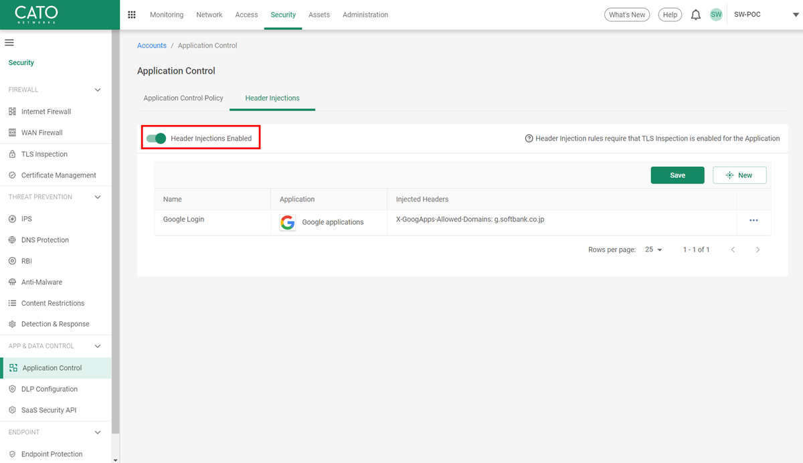The width and height of the screenshot is (803, 463).
Task: Open the SW user avatar
Action: pyautogui.click(x=716, y=15)
